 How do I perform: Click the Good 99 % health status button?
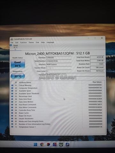point(18,64)
